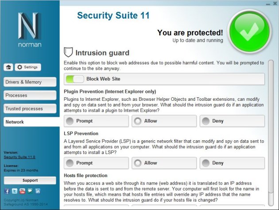Open the Security Suite 11.0 version link

pos(19,157)
